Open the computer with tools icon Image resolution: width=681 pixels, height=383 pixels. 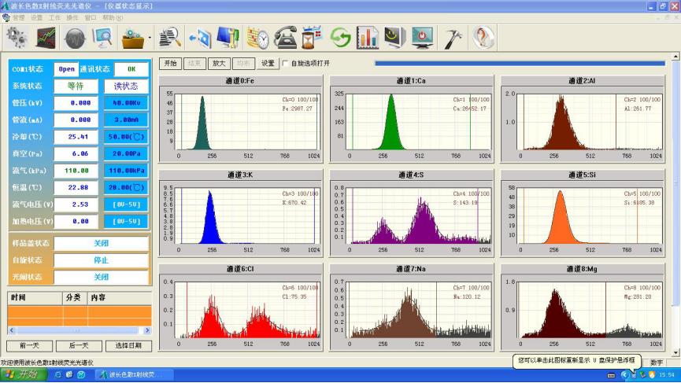[x=228, y=37]
